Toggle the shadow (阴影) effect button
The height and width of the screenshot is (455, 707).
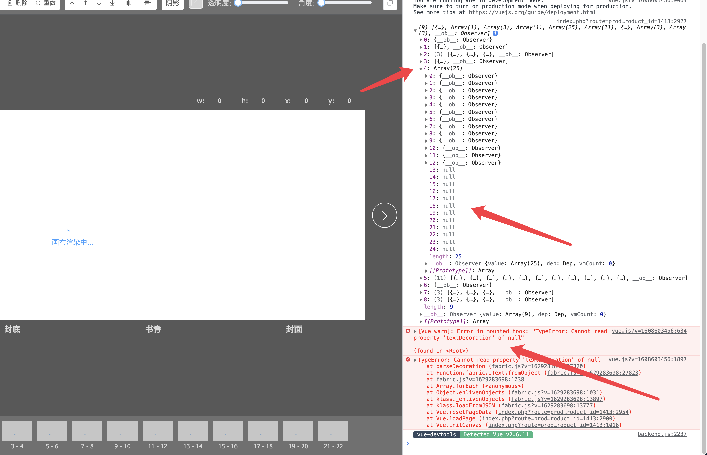tap(172, 3)
